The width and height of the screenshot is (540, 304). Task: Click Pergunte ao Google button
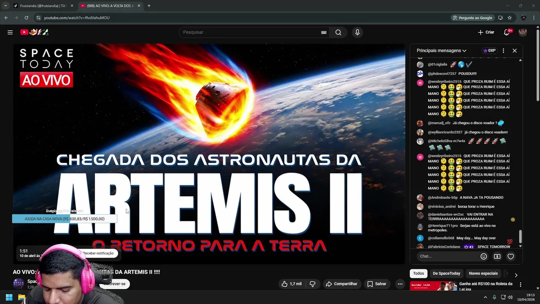click(472, 18)
